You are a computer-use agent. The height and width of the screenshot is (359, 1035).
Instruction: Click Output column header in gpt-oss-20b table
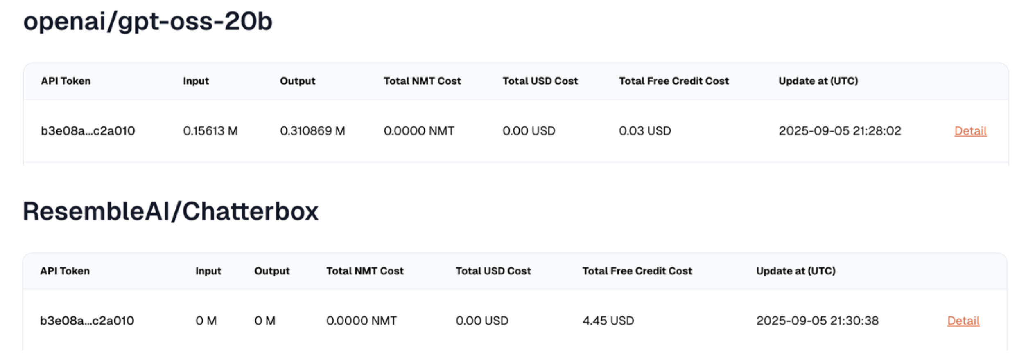click(298, 81)
